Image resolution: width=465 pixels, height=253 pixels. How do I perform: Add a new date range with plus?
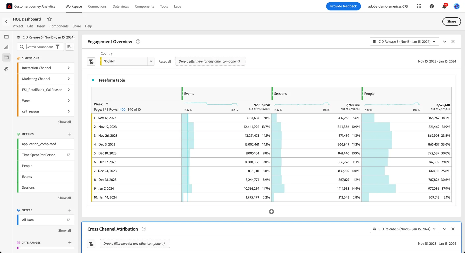pos(70,243)
